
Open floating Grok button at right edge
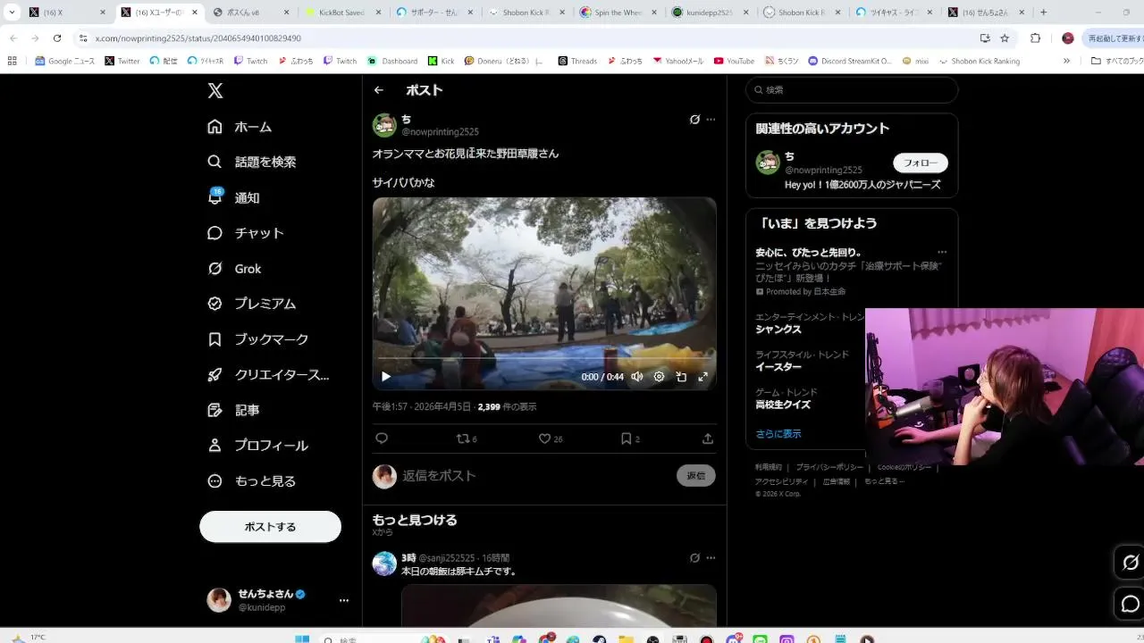(1130, 563)
